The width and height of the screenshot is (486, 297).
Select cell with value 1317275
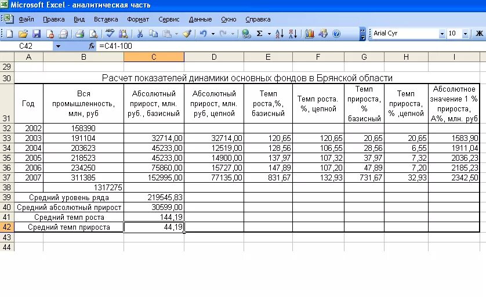84,187
